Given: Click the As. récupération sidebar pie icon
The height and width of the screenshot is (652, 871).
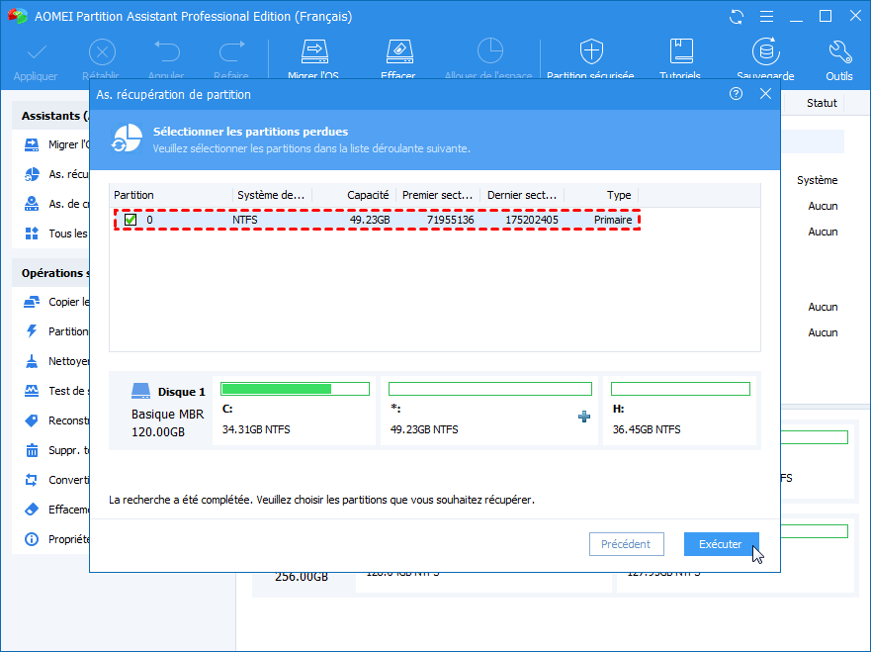Looking at the screenshot, I should 32,174.
